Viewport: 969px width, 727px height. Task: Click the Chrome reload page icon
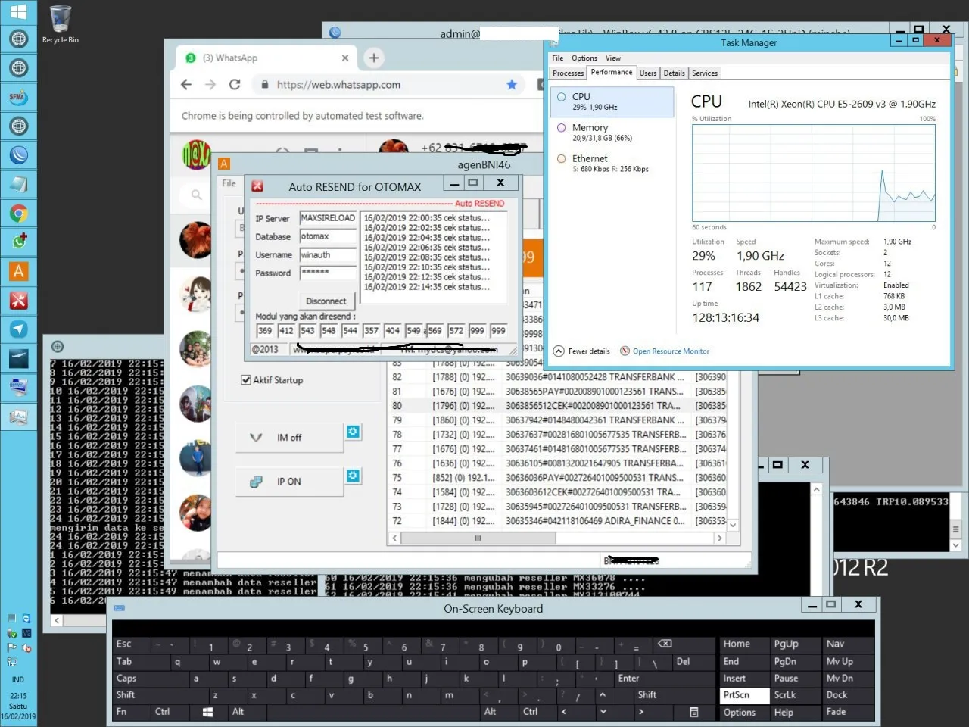click(235, 85)
